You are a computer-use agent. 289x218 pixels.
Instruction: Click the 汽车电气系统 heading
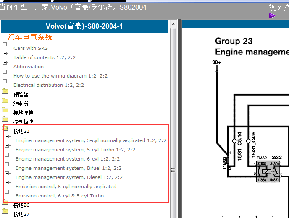pos(30,37)
